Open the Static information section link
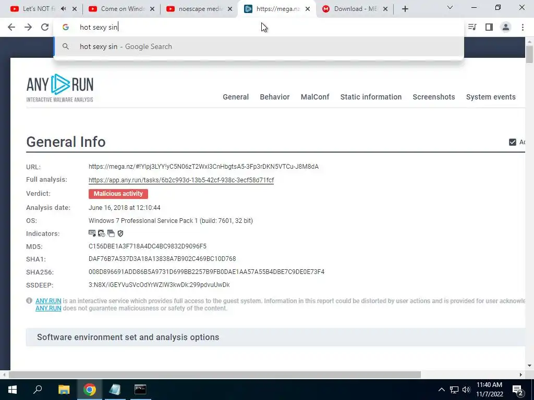534x400 pixels. pyautogui.click(x=371, y=97)
